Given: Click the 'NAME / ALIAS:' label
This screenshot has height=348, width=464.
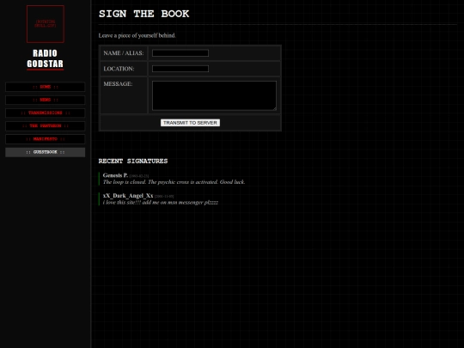Looking at the screenshot, I should [124, 53].
